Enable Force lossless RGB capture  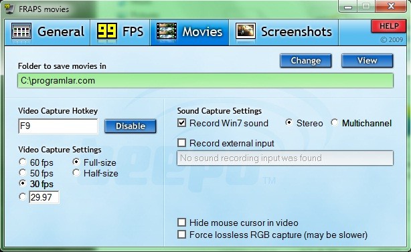tap(181, 235)
